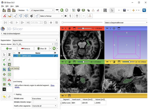Open the Segmentations module green icon
Image resolution: width=148 pixels, height=110 pixels.
(83, 10)
